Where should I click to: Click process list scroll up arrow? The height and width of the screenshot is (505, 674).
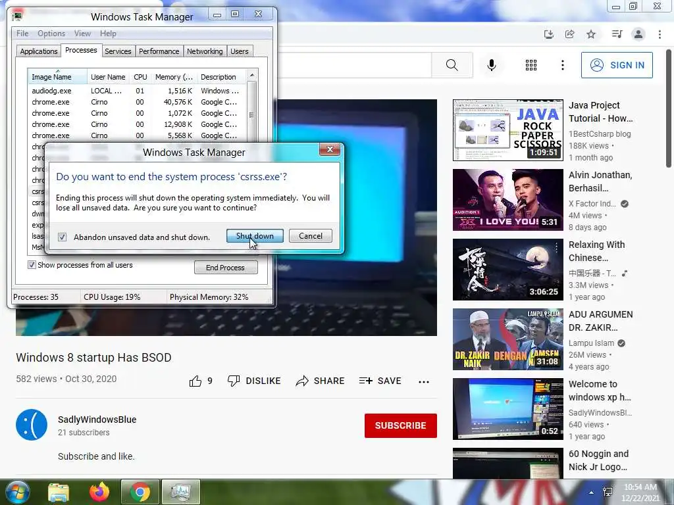pyautogui.click(x=252, y=75)
